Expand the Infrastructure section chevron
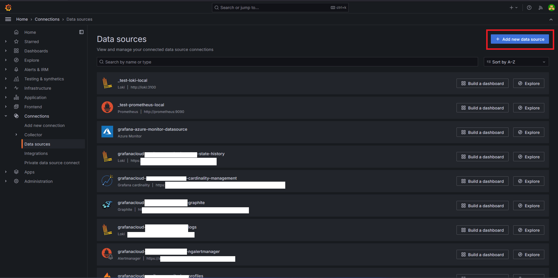The image size is (558, 278). click(x=6, y=88)
